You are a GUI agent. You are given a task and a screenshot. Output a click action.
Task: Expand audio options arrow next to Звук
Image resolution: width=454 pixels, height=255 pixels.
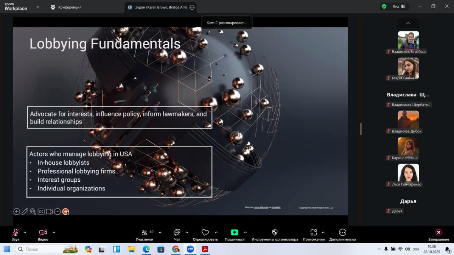[25, 232]
